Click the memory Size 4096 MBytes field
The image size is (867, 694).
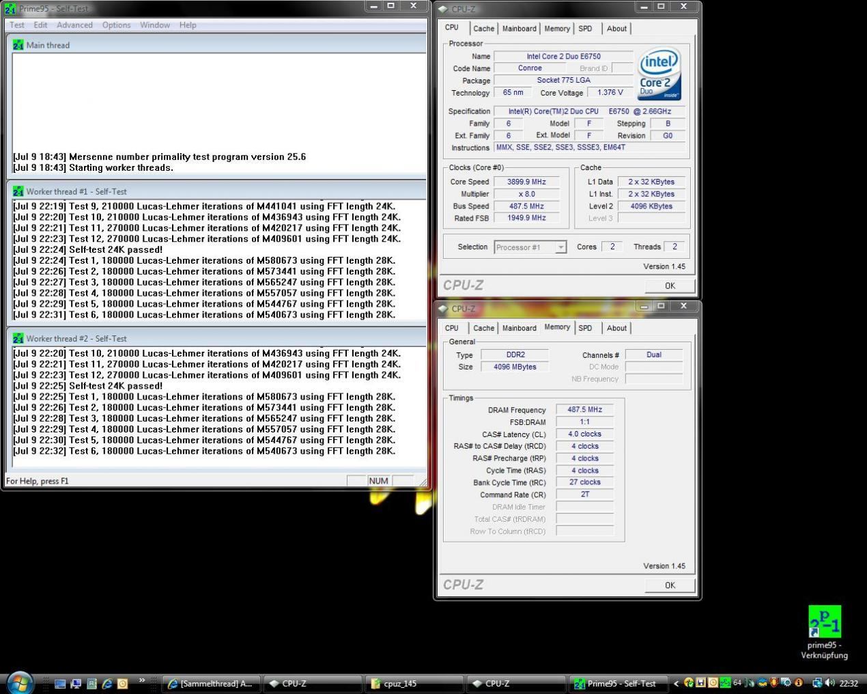pyautogui.click(x=515, y=367)
